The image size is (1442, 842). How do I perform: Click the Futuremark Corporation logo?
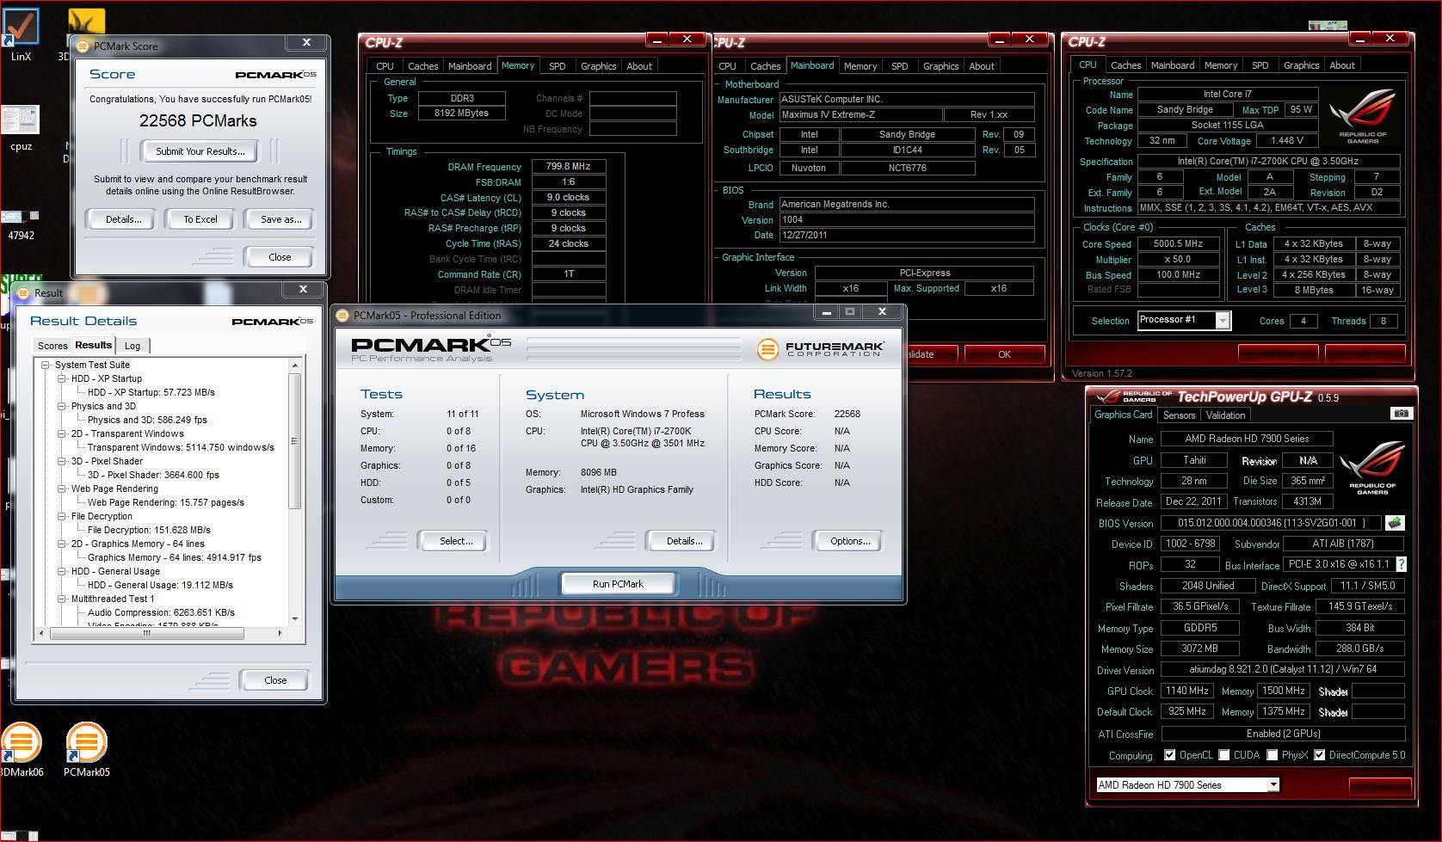820,348
